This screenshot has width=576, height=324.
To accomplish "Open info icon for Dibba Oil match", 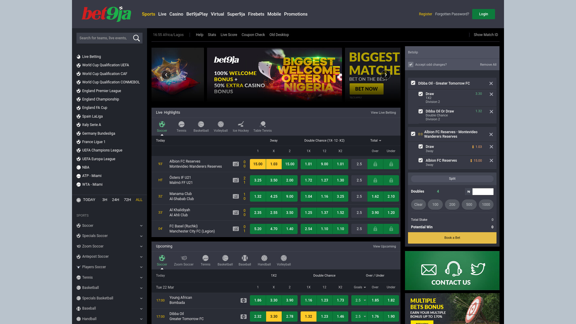I will [x=244, y=316].
